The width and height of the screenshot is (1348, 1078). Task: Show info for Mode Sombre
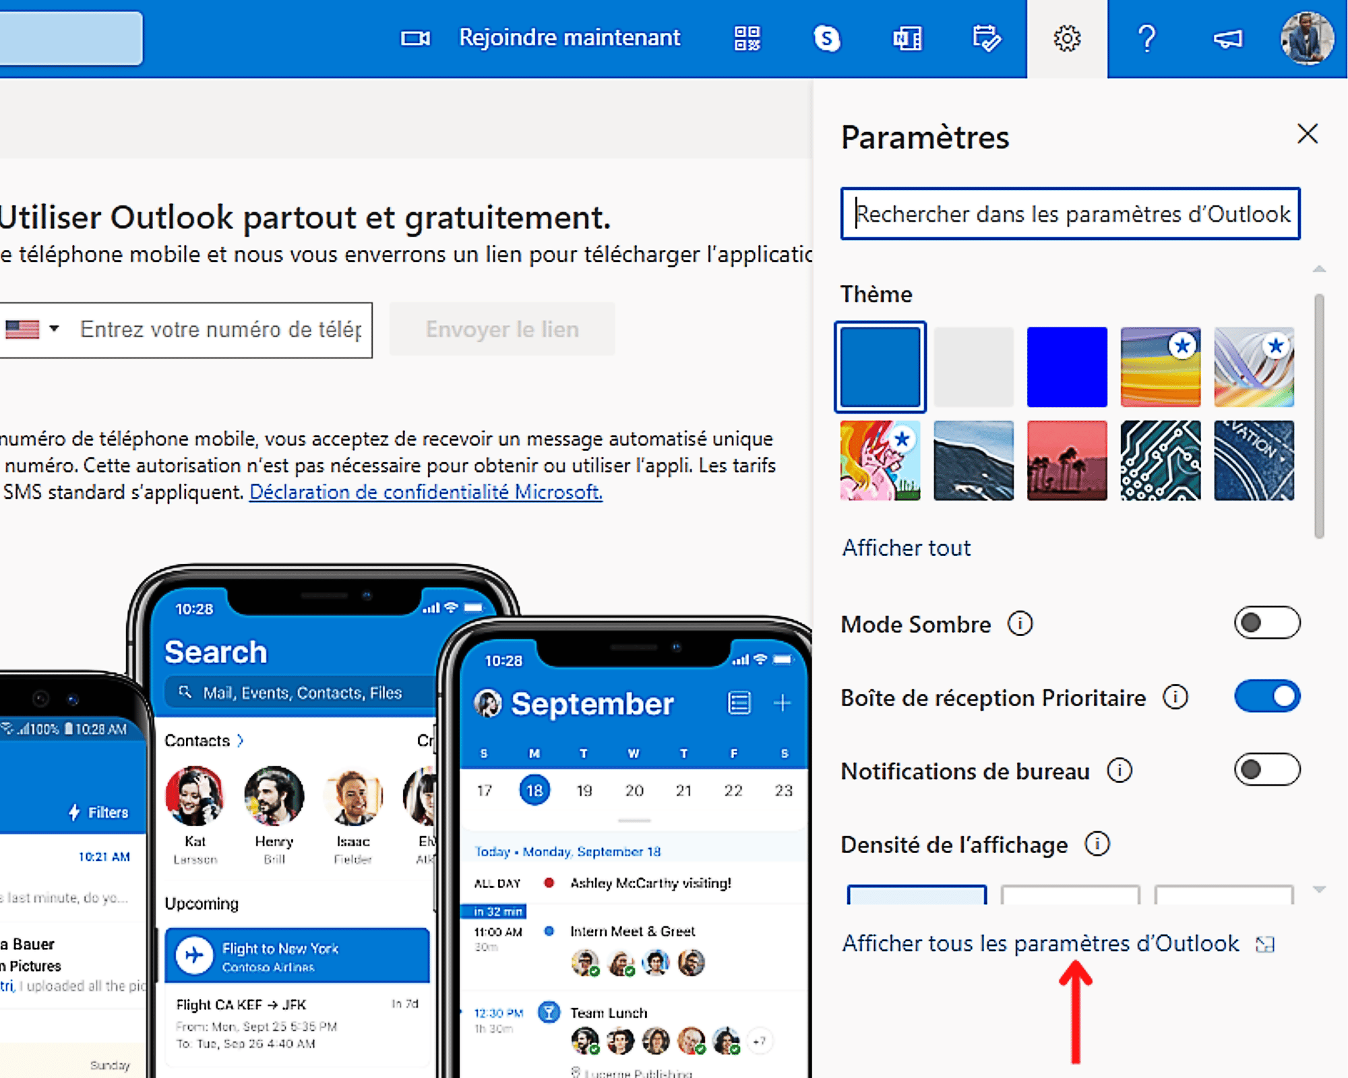1020,624
